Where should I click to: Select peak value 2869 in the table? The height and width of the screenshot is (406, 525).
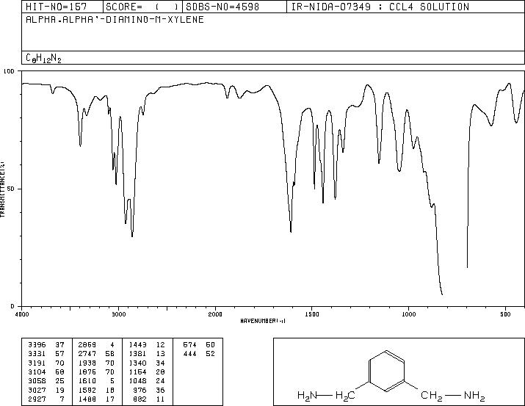87,345
